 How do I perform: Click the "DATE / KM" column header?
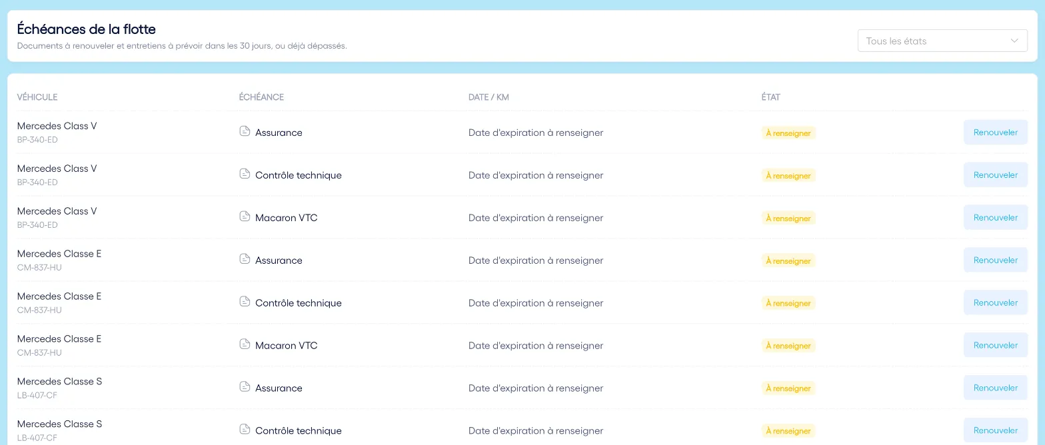point(489,97)
